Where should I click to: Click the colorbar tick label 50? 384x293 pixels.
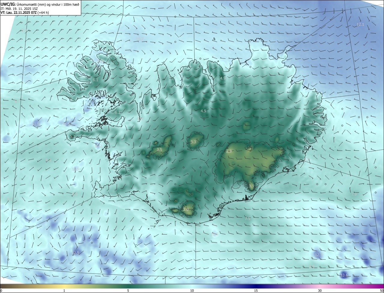click(x=382, y=291)
